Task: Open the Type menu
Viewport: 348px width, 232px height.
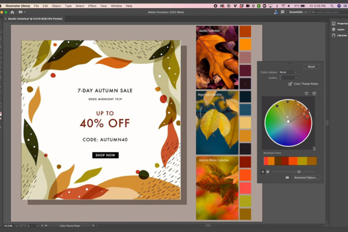Action: click(68, 6)
